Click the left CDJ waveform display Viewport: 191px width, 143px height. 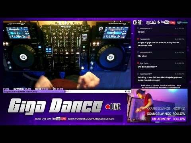point(18,33)
